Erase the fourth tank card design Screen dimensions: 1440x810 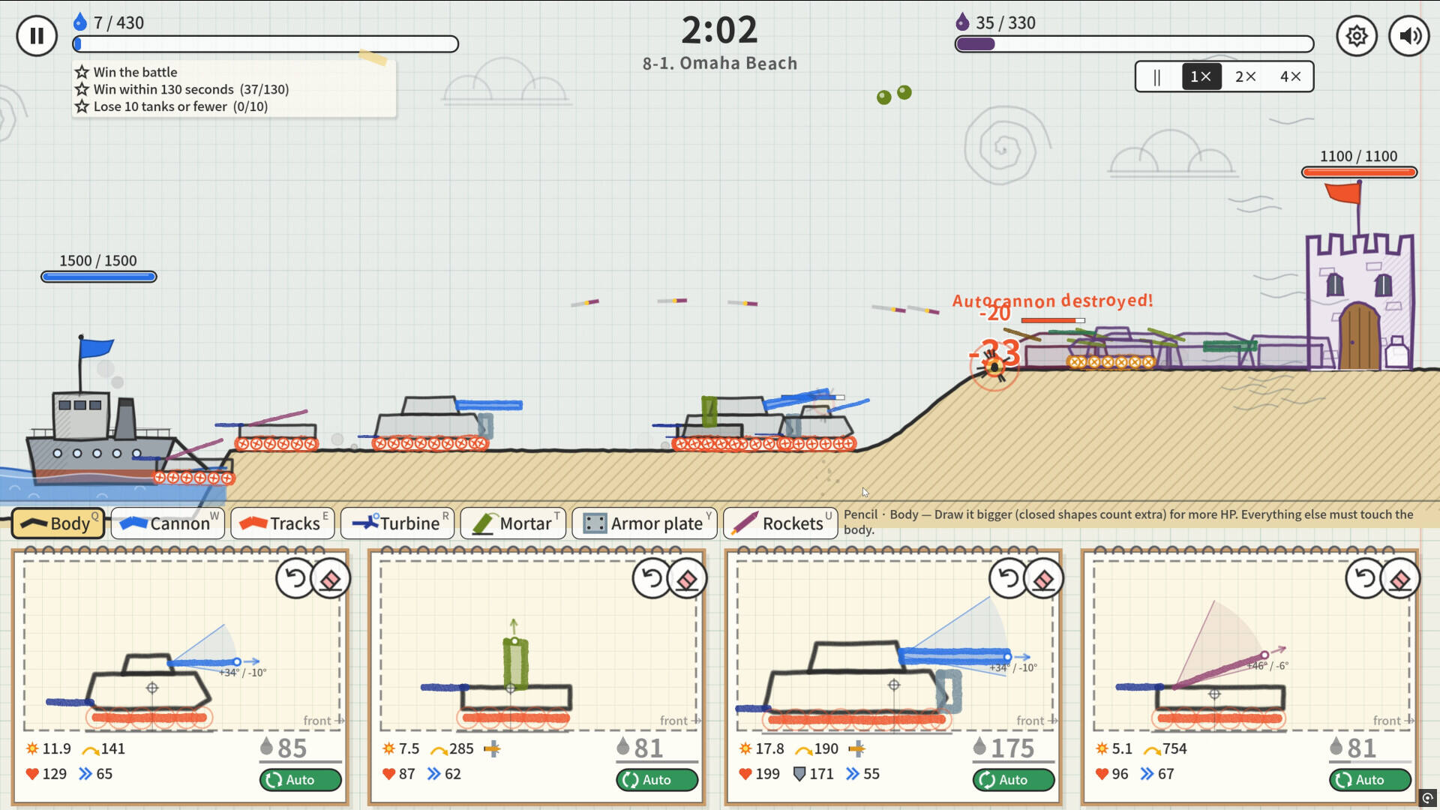1400,578
